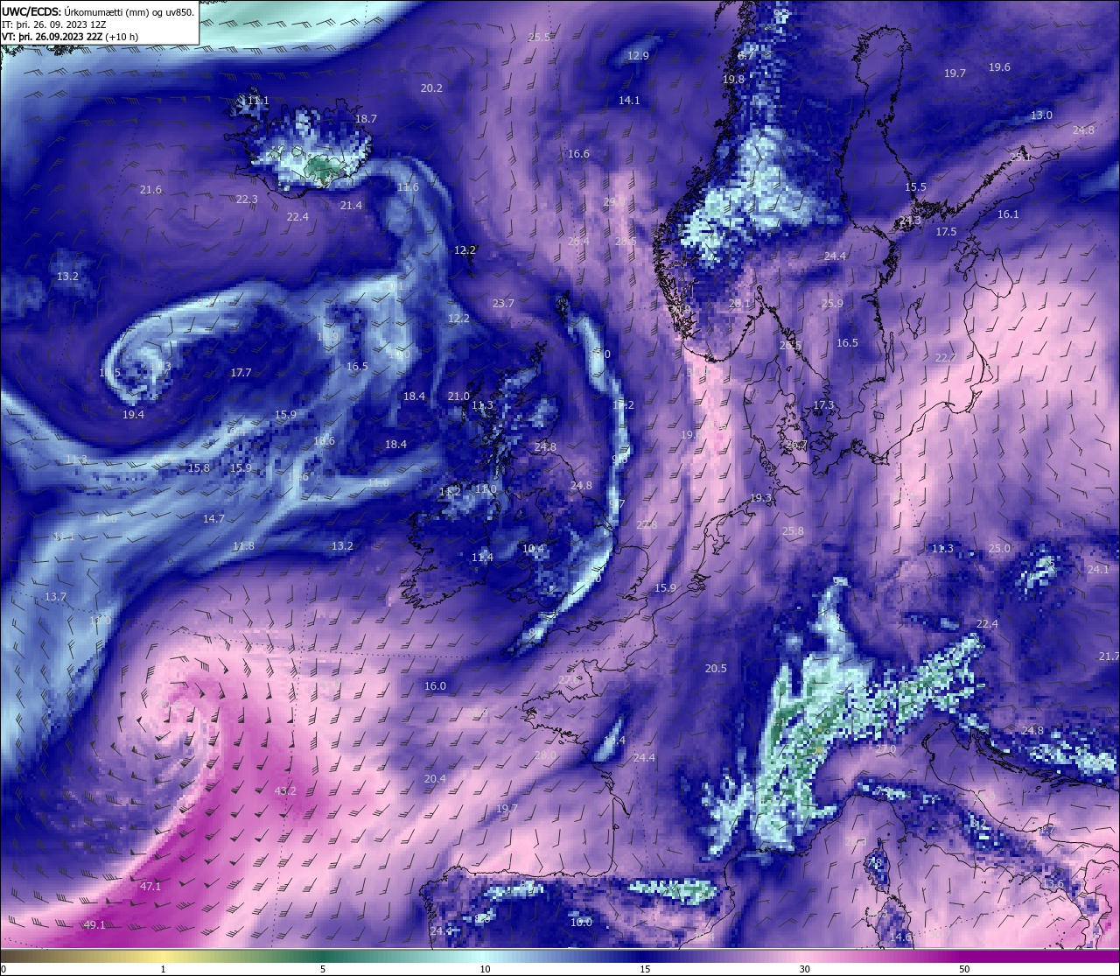Click the 43.2 value in the pink swirl
Viewport: 1120px width, 976px height.
pyautogui.click(x=285, y=790)
